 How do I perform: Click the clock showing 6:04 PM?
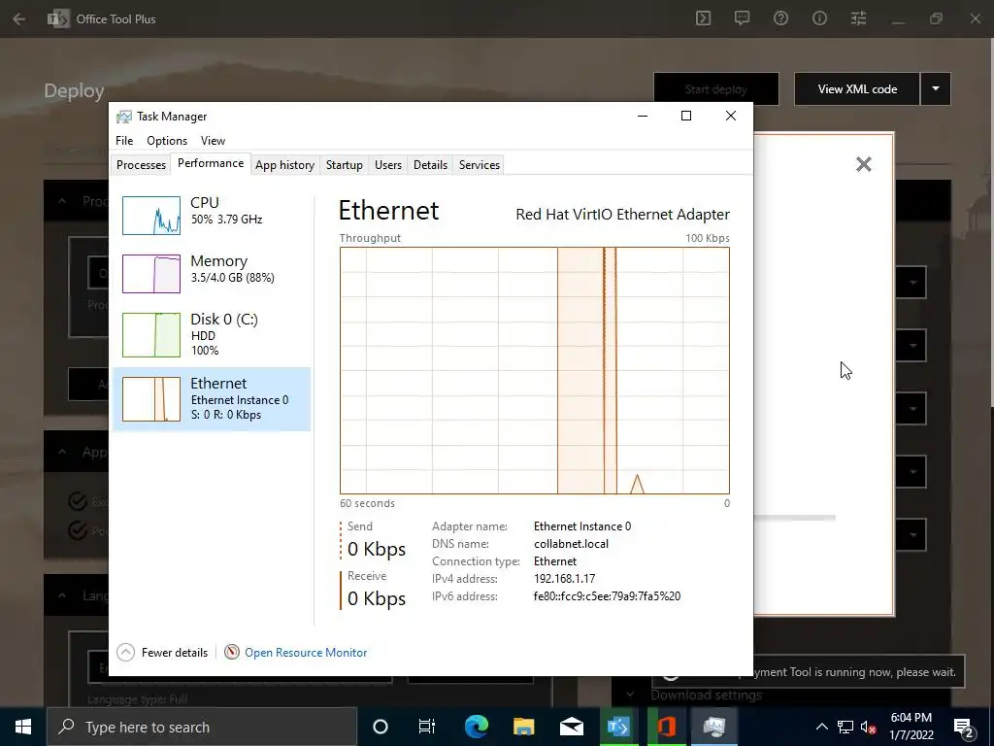point(911,718)
